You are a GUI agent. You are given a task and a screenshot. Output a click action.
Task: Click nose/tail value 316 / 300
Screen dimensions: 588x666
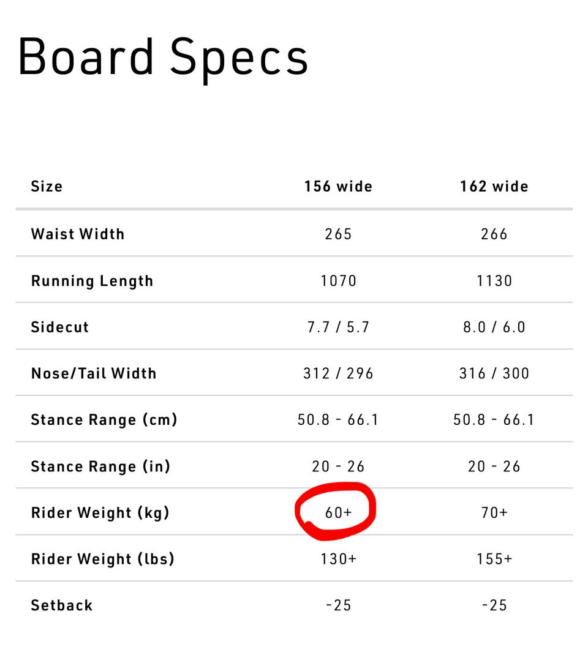click(x=494, y=373)
